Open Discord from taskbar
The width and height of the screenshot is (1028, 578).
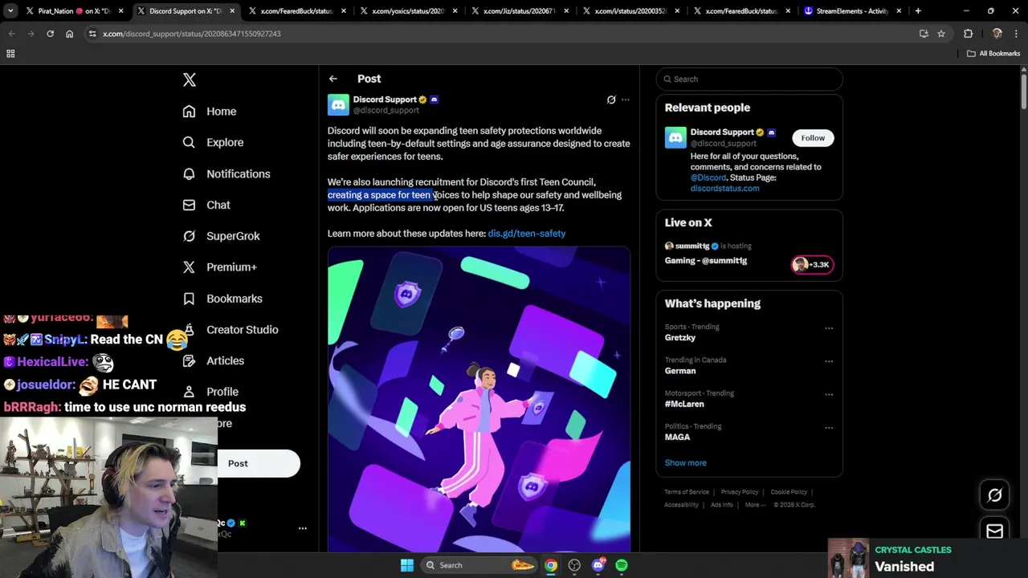(x=598, y=565)
